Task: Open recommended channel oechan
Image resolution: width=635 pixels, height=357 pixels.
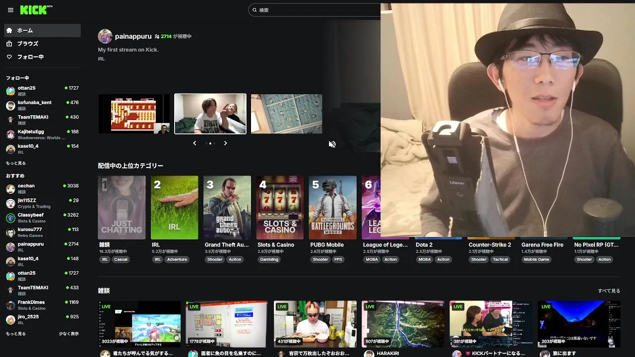Action: [42, 188]
